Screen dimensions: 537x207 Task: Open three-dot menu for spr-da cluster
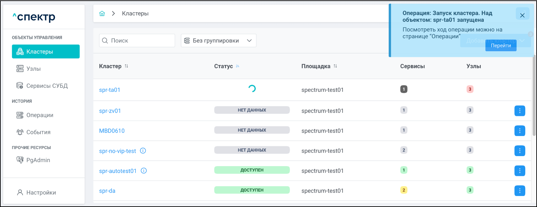point(520,191)
